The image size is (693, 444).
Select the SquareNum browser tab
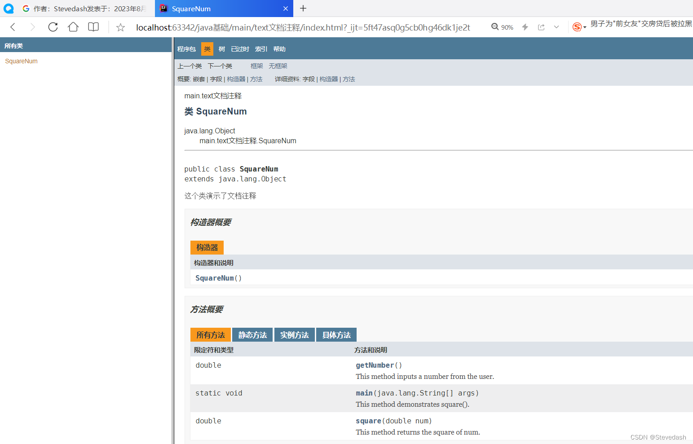(224, 9)
